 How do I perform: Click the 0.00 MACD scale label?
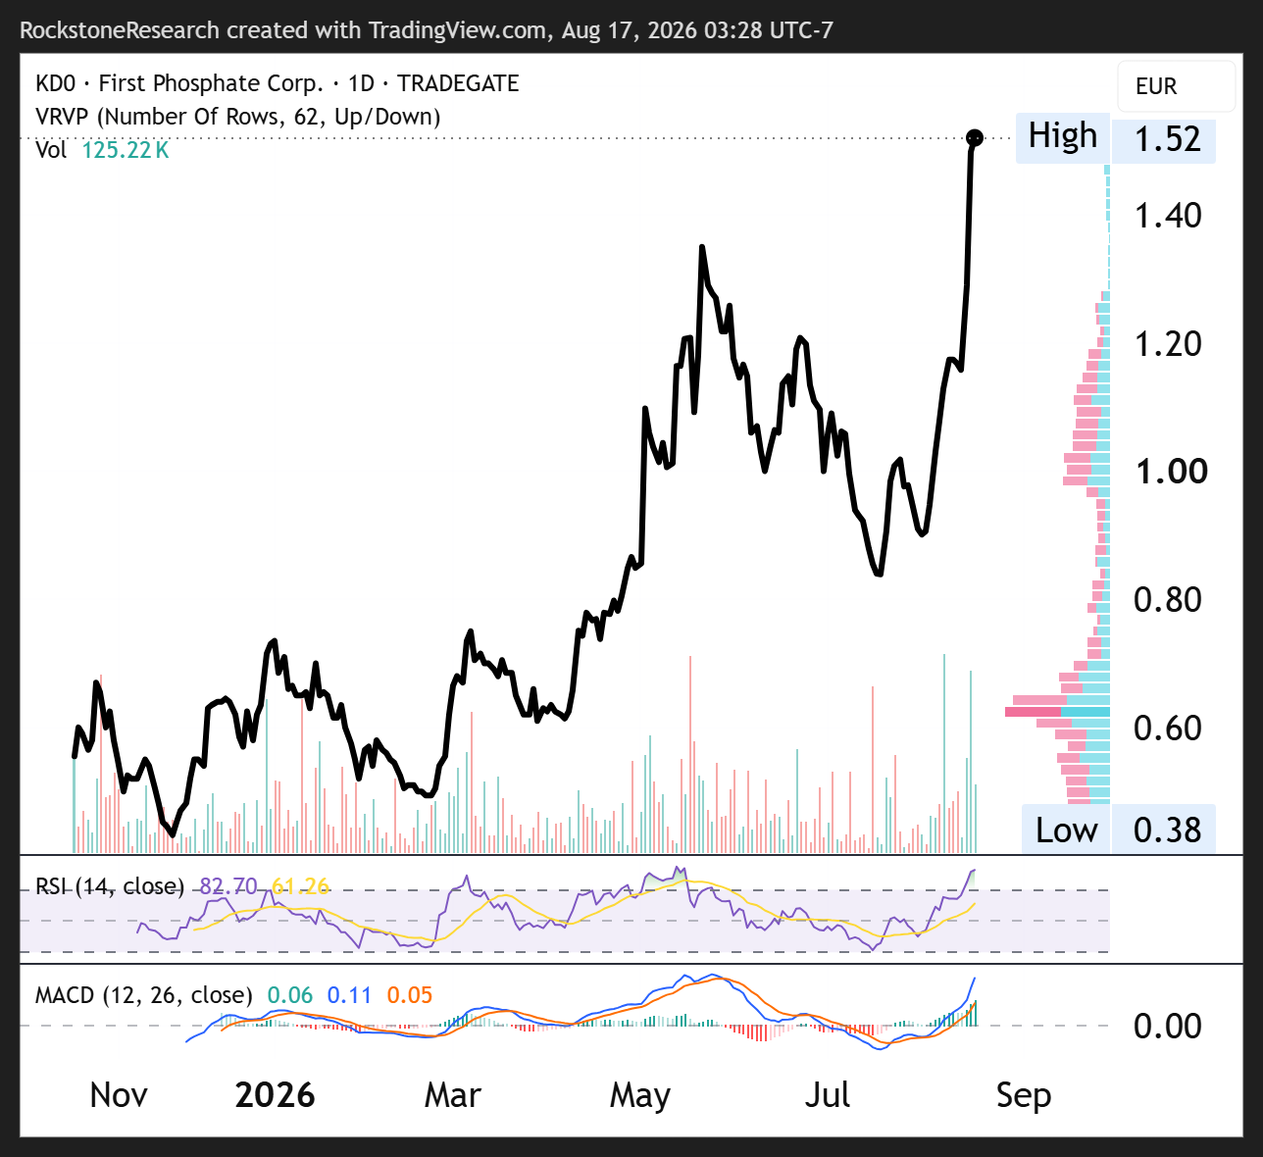tap(1168, 1026)
